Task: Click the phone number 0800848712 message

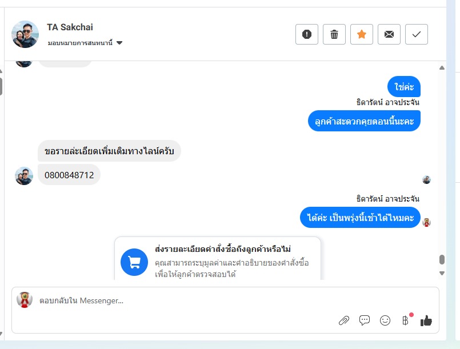Action: tap(69, 175)
